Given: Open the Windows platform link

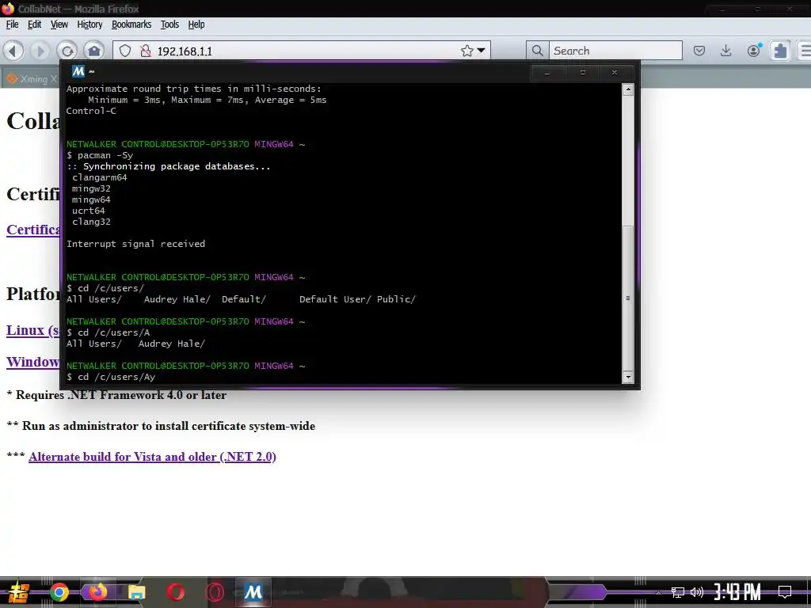Looking at the screenshot, I should click(x=32, y=361).
